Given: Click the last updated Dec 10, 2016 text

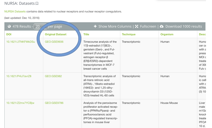Looking at the screenshot, I should pyautogui.click(x=22, y=18).
